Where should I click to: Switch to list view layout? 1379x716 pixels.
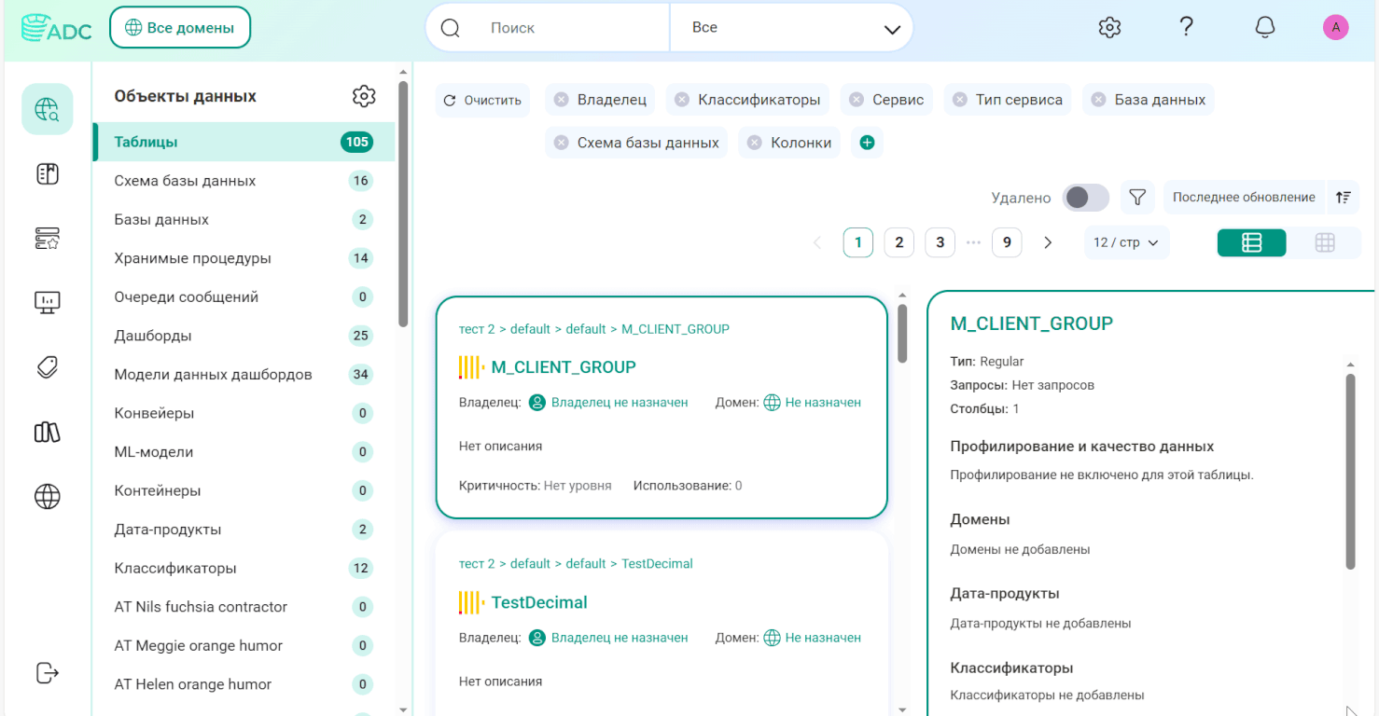pos(1252,242)
